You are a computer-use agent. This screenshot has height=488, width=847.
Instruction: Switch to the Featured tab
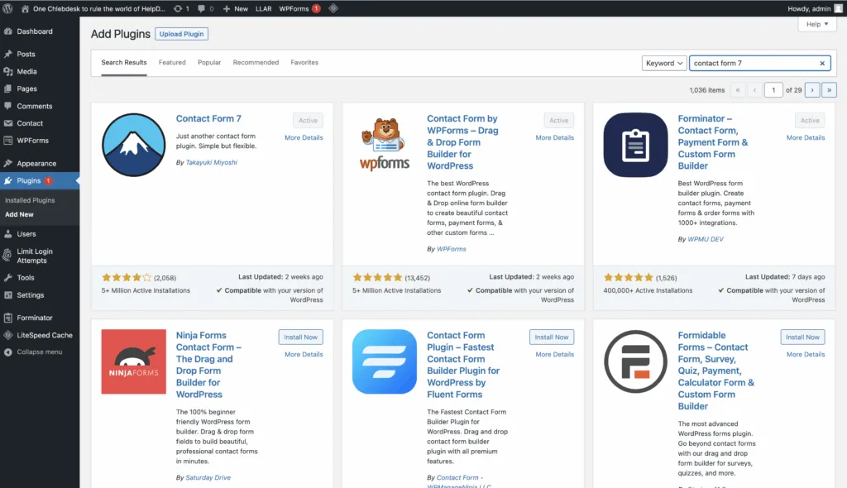(x=172, y=63)
